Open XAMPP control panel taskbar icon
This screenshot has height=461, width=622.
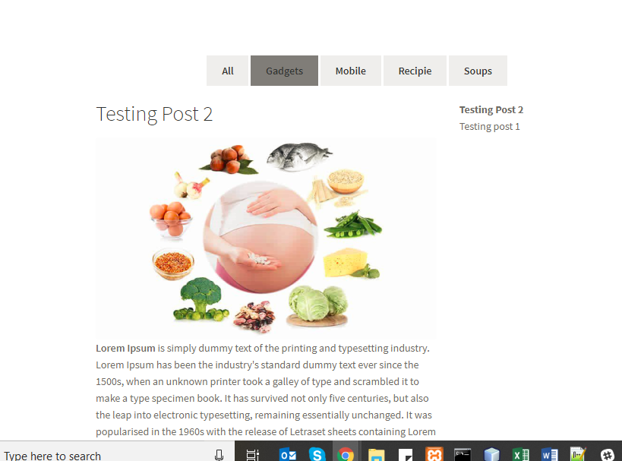point(434,454)
